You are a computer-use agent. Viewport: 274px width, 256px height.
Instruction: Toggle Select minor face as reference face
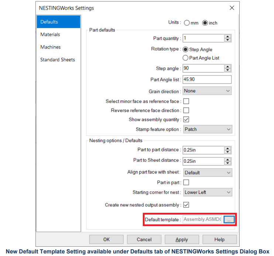pos(186,101)
